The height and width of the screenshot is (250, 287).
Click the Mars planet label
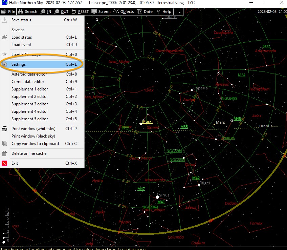coord(220,122)
